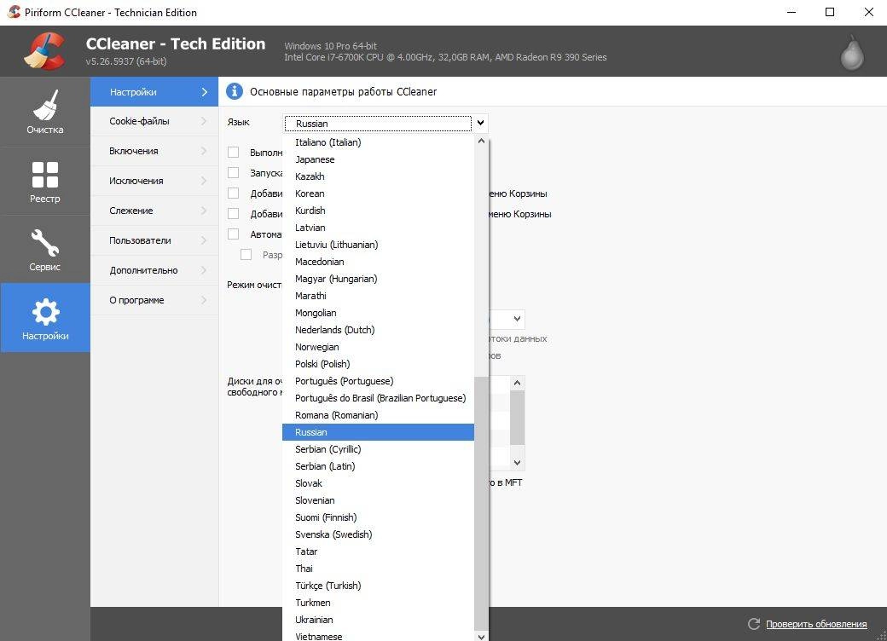Click the CCleaner title bar app icon
Screen dimensions: 887x641
pos(14,12)
